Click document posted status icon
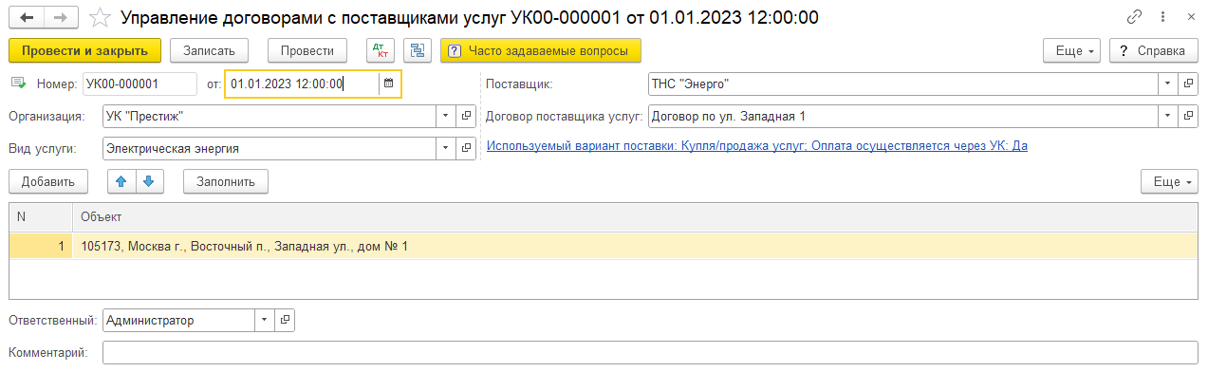 click(x=18, y=83)
